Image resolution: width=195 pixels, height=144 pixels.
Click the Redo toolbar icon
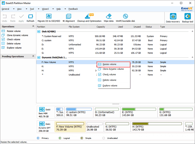click(x=13, y=17)
